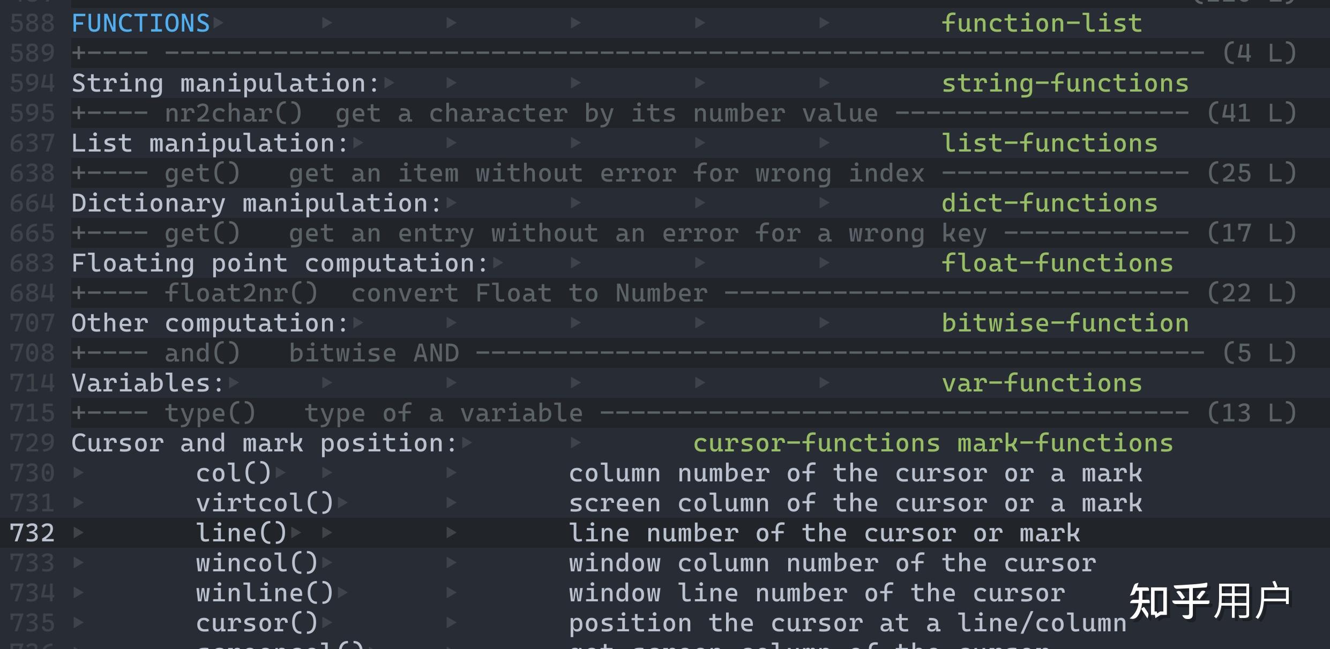This screenshot has height=649, width=1330.
Task: Open the mark-functions tag
Action: point(1065,443)
